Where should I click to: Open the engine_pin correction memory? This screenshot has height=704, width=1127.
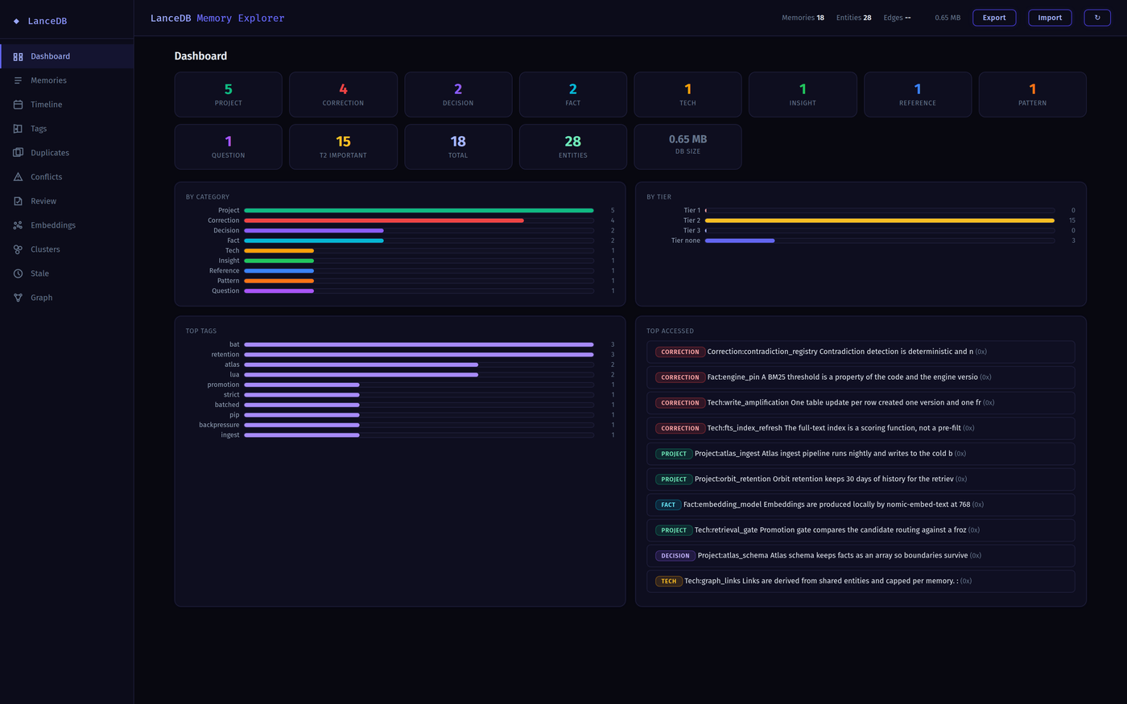click(x=861, y=377)
